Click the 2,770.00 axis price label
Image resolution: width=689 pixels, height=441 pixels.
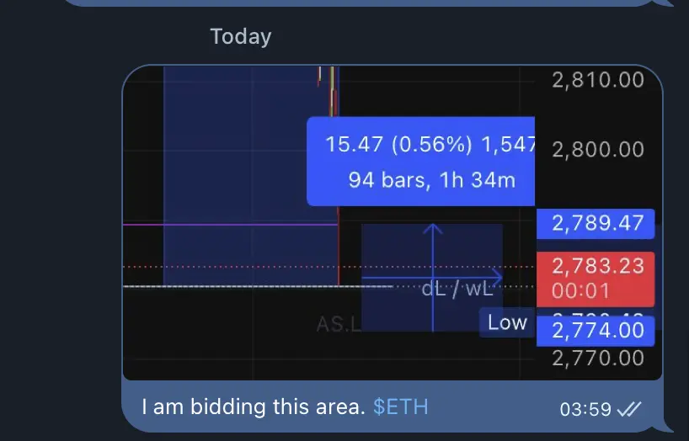click(598, 359)
